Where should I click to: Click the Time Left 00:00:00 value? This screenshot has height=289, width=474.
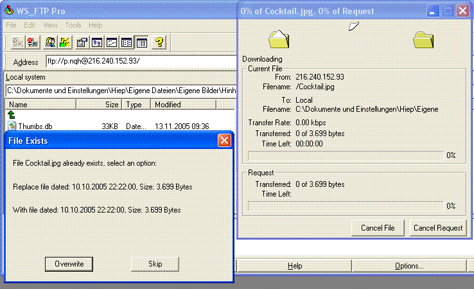point(309,144)
